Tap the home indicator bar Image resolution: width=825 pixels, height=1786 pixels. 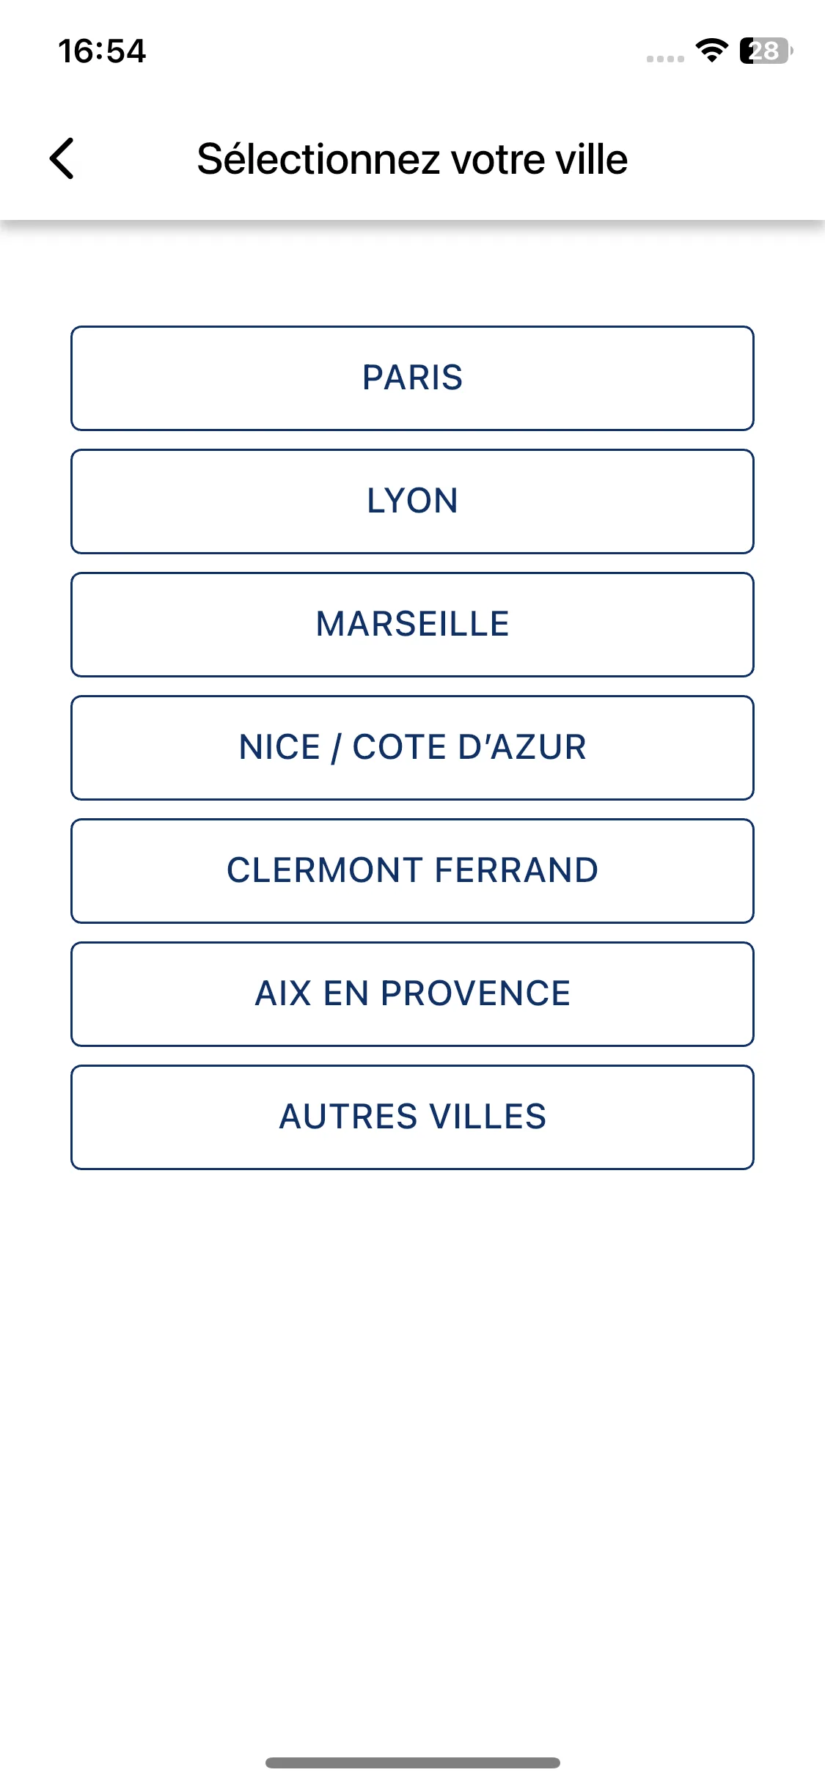[x=413, y=1763]
